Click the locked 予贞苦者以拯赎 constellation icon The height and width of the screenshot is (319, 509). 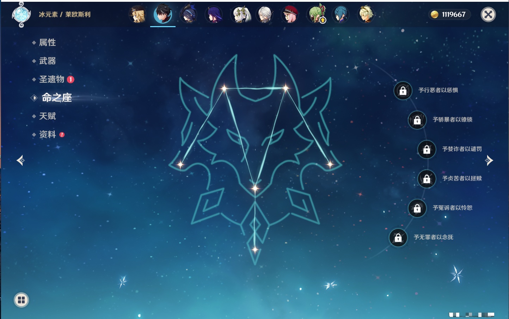(x=427, y=179)
